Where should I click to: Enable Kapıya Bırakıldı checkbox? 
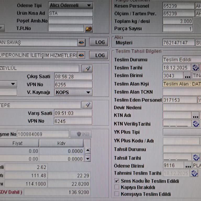coord(117,187)
